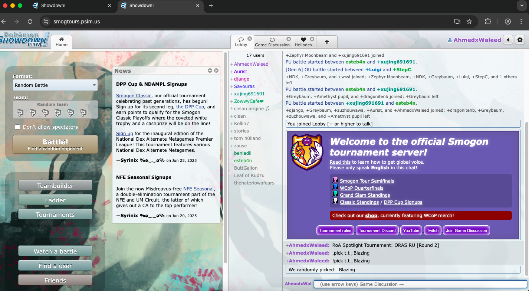Open Tournament Discord button
Viewport: 529px width, 291px height.
[x=377, y=230]
